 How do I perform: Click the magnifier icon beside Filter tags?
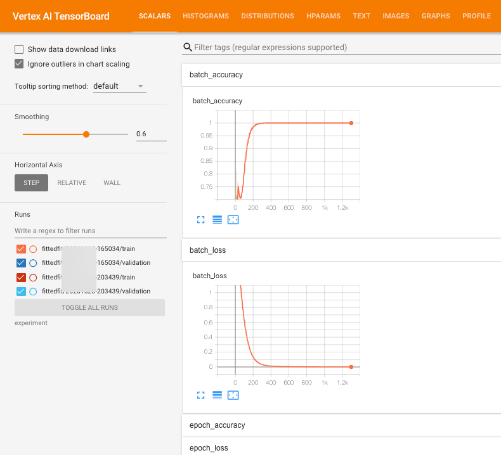pyautogui.click(x=188, y=48)
